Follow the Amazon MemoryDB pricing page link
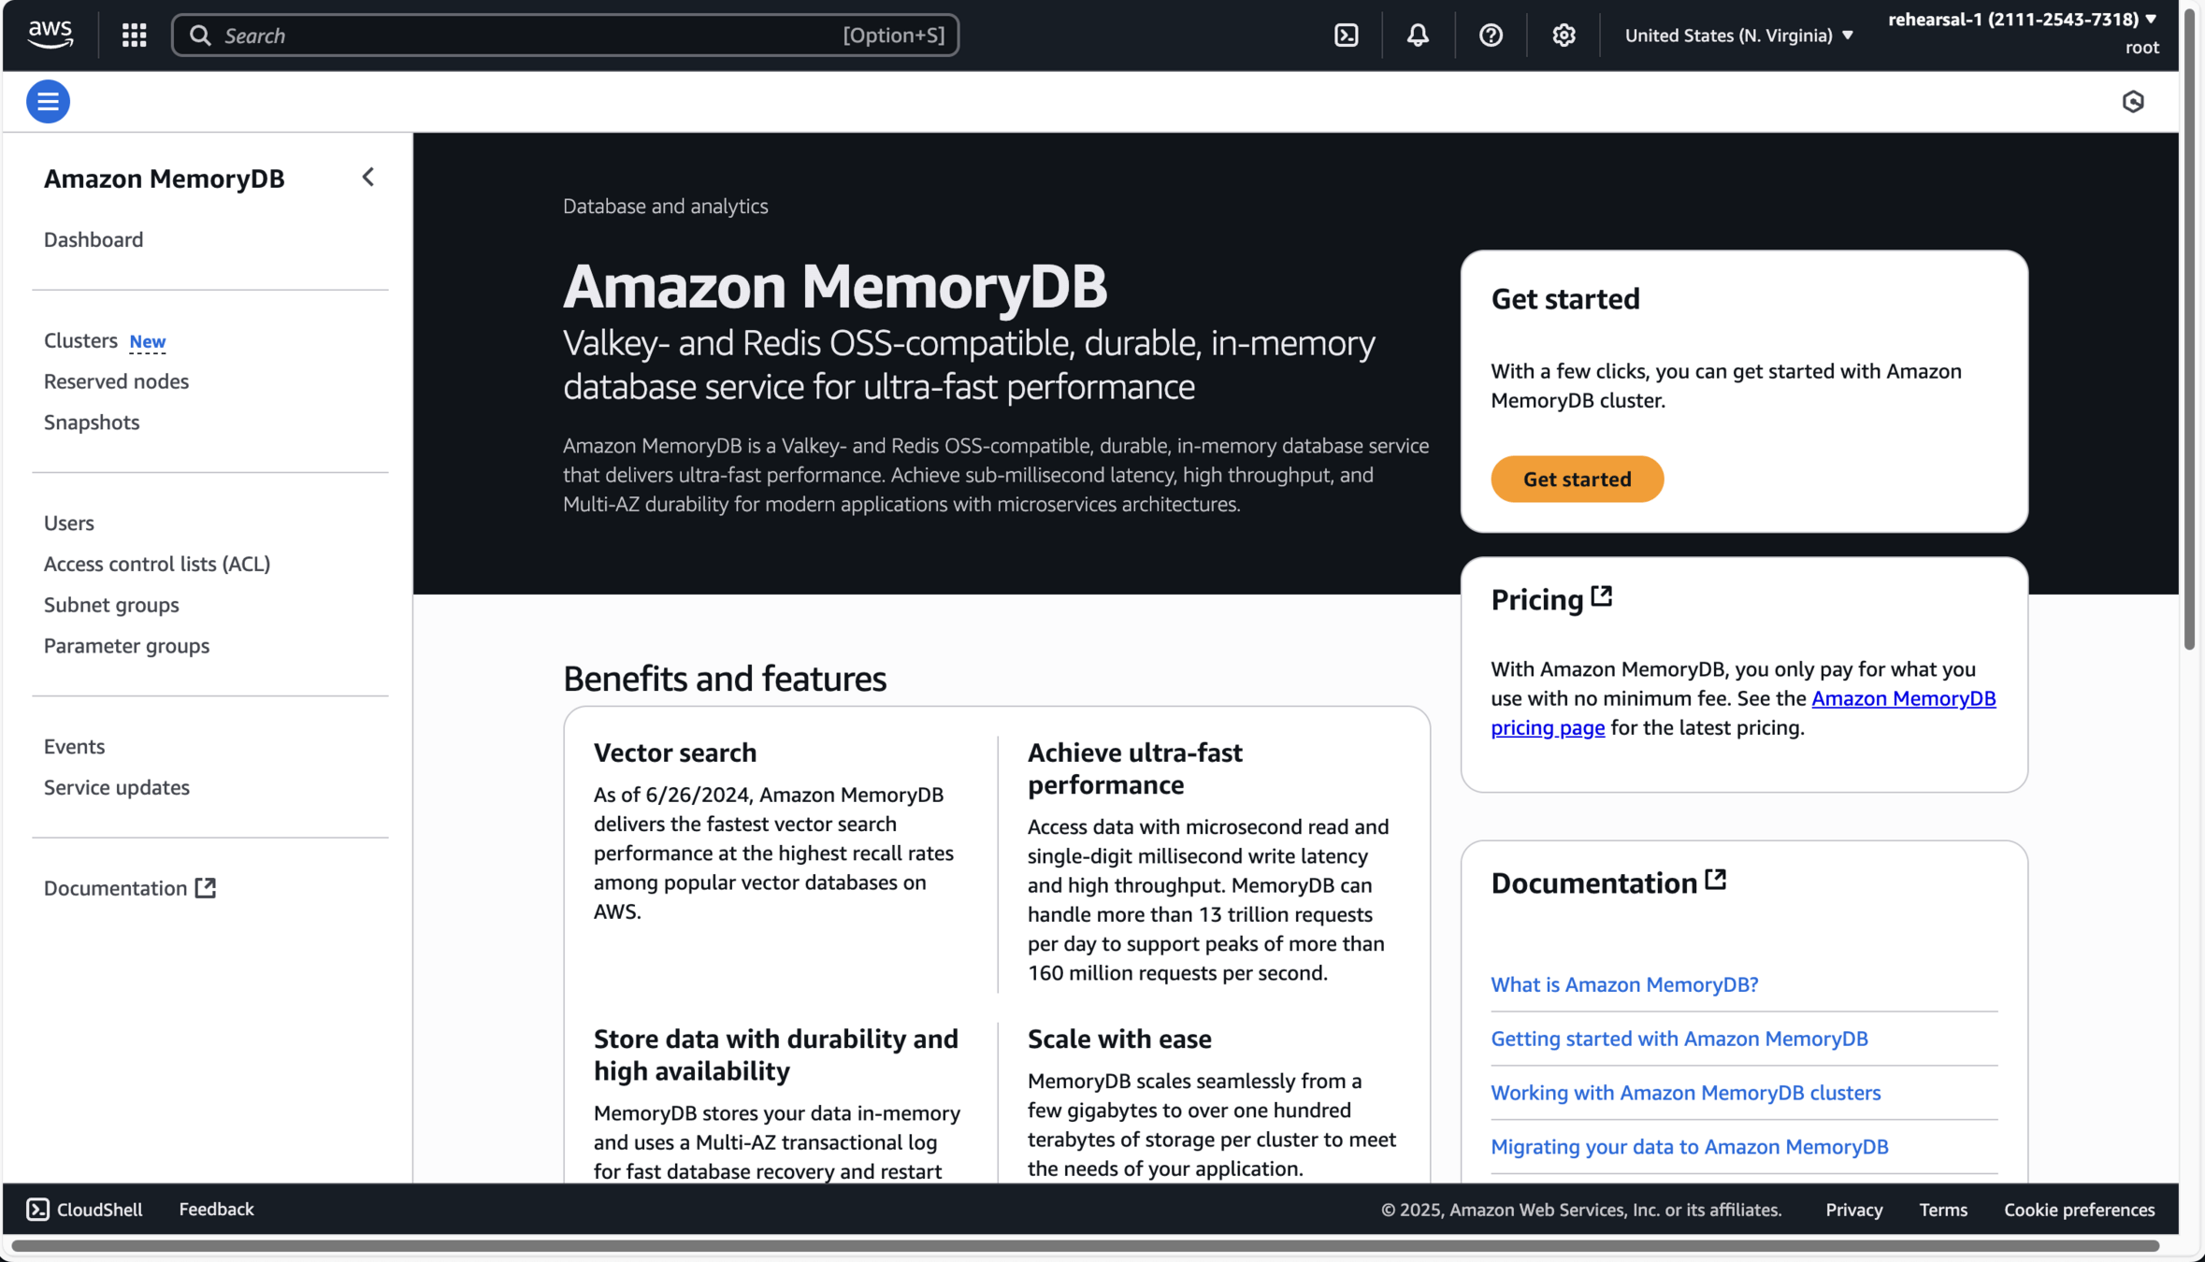The height and width of the screenshot is (1262, 2205). (1902, 698)
